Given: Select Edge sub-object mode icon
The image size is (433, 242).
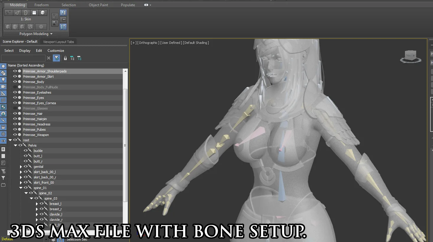Looking at the screenshot, I should pyautogui.click(x=17, y=12).
